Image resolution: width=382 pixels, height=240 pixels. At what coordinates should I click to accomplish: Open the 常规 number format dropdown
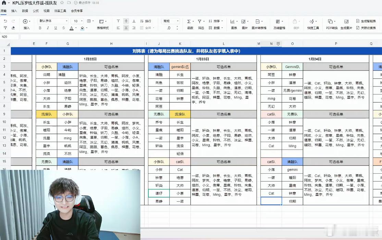click(171, 21)
